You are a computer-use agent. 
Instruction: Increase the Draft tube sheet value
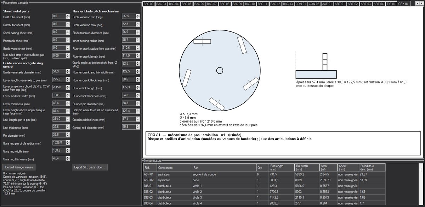click(68, 15)
